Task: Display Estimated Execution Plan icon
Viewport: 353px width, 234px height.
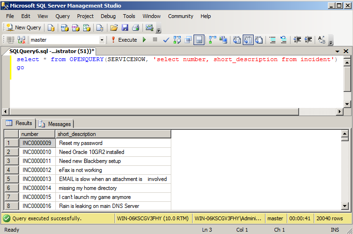Action: click(x=177, y=40)
